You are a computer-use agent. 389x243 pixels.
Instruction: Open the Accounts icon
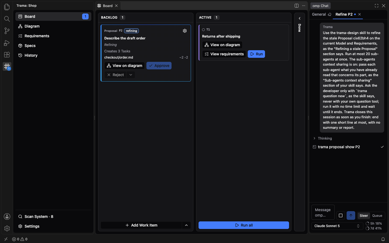click(x=7, y=217)
